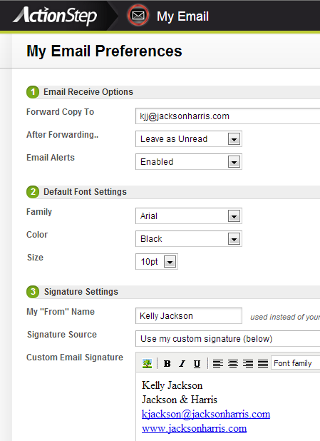Image resolution: width=320 pixels, height=441 pixels.
Task: Click the Kelly Jackson line in signature editor
Action: pyautogui.click(x=172, y=385)
